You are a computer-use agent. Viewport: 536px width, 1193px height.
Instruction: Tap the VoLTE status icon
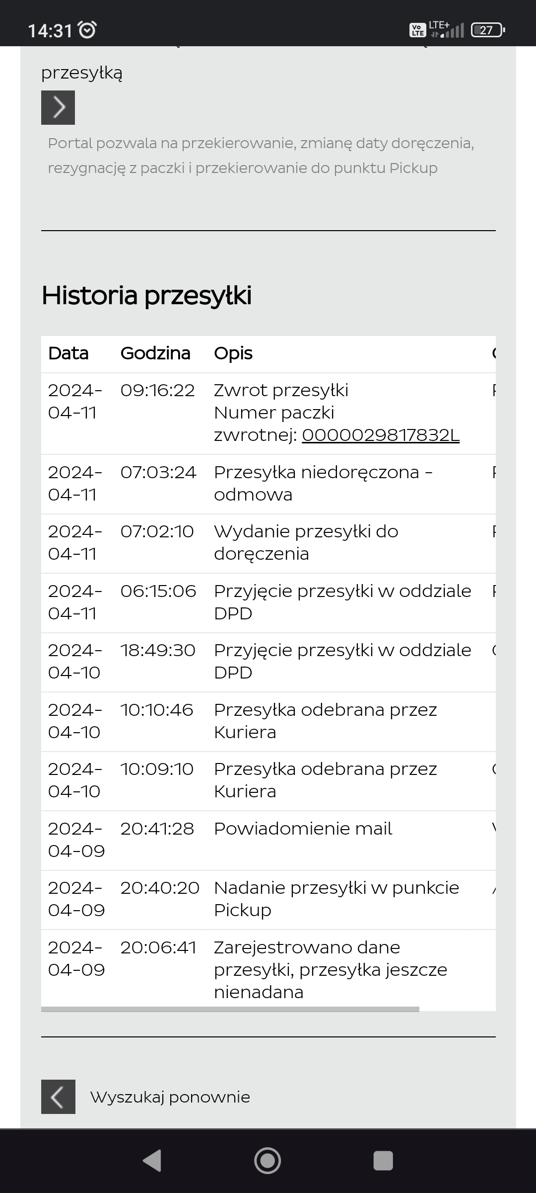[x=417, y=30]
